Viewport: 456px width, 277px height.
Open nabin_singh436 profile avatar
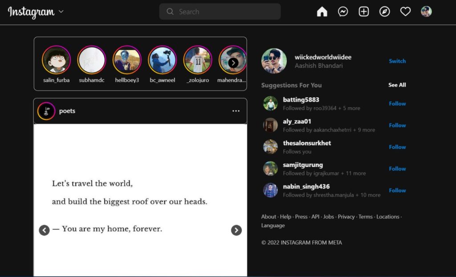(270, 190)
